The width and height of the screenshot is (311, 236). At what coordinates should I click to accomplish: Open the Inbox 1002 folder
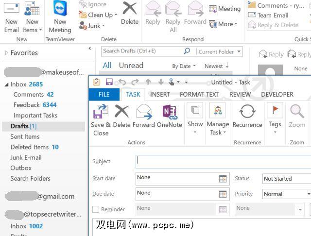(x=27, y=226)
